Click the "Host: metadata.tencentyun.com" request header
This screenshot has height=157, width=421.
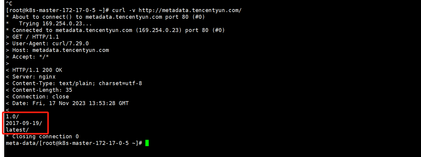coord(60,50)
